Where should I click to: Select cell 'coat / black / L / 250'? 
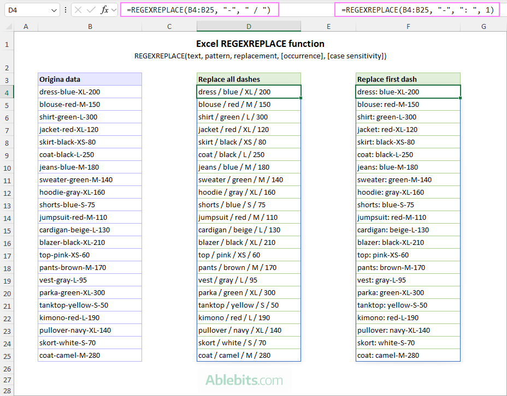[x=249, y=154]
